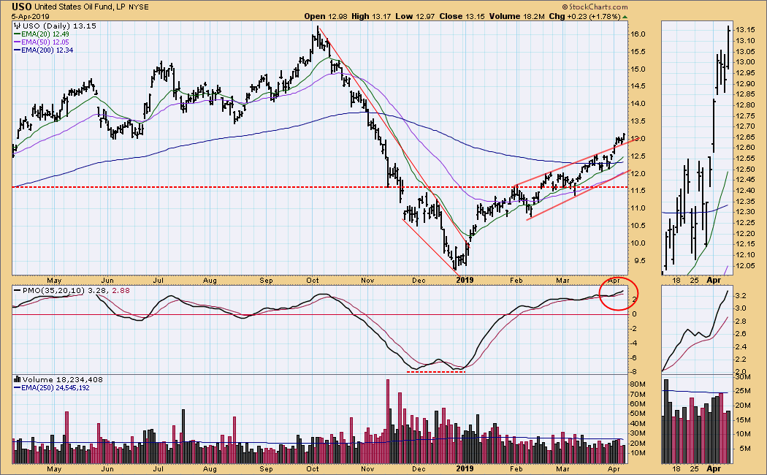Image resolution: width=767 pixels, height=475 pixels.
Task: Select the 'United States Oil Fund, LP' name
Action: [80, 7]
